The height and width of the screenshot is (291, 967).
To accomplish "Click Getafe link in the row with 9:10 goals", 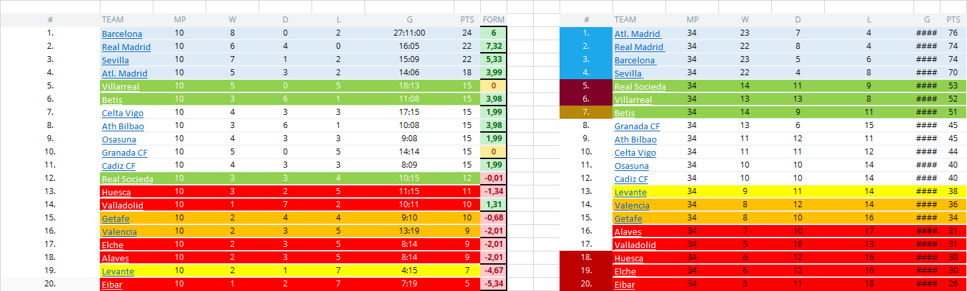I will pyautogui.click(x=116, y=218).
